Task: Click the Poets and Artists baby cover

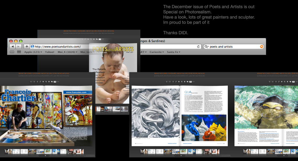Action: pos(113,73)
